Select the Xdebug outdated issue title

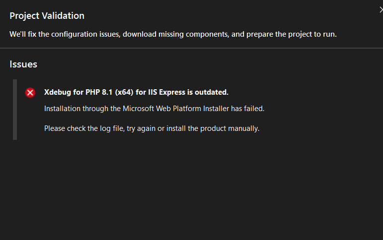[136, 92]
